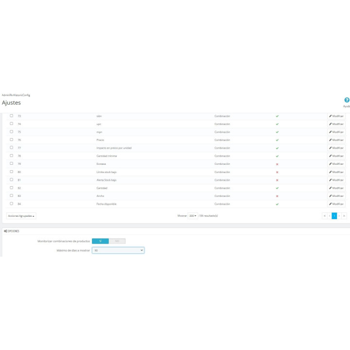
Task: Click Modificar for Impacto en precio por unidad
Action: pos(336,148)
